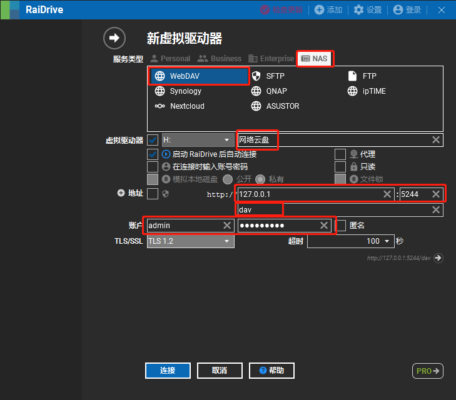Clear the 网络云盘 drive name field
Image resolution: width=456 pixels, height=400 pixels.
point(435,140)
